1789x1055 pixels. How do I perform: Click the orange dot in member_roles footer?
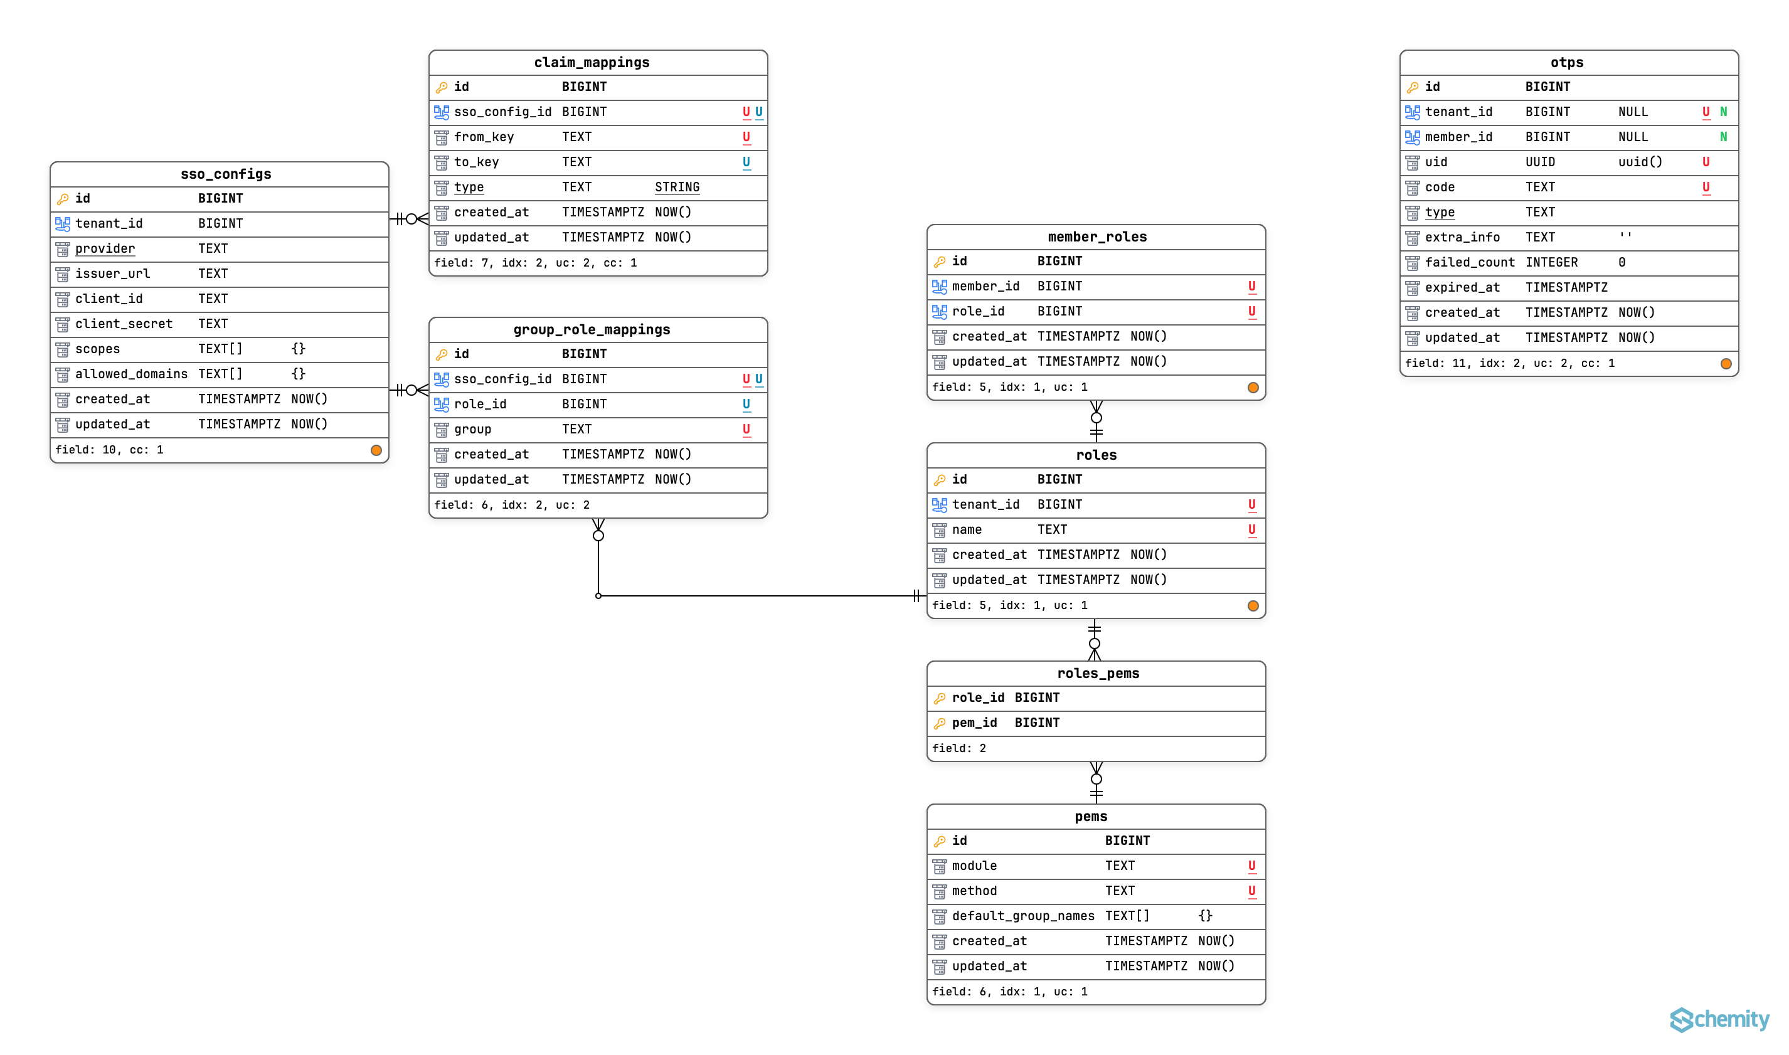[x=1253, y=388]
